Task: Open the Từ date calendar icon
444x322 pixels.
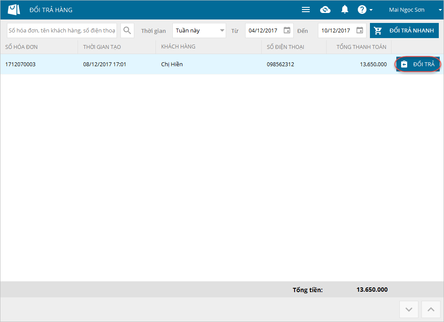Action: click(x=287, y=30)
